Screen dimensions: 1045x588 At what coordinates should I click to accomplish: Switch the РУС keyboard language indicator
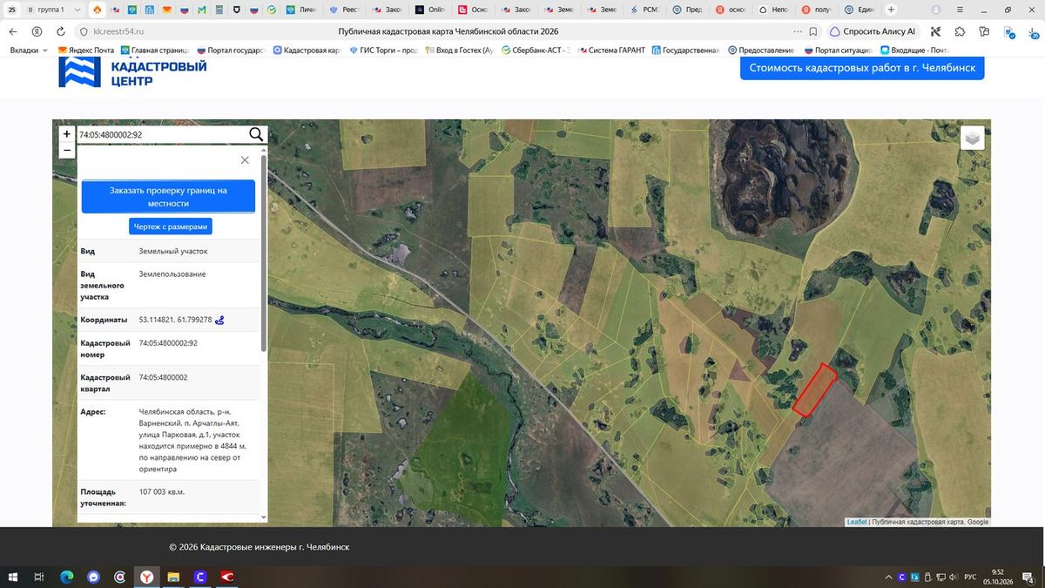click(969, 577)
